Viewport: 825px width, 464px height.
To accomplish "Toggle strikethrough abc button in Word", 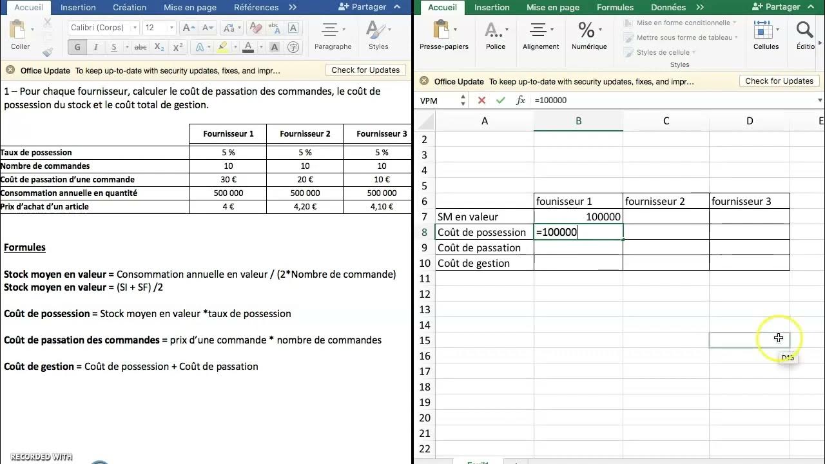I will click(141, 47).
